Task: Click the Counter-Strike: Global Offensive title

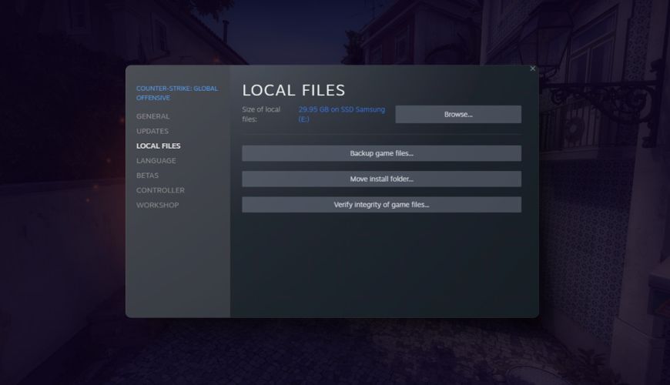Action: (x=177, y=93)
